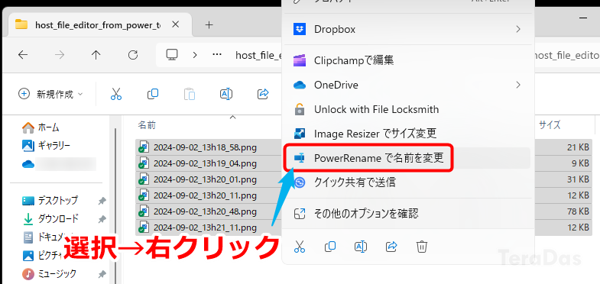Sort by the 名前 column header
Image resolution: width=600 pixels, height=284 pixels.
tap(147, 124)
